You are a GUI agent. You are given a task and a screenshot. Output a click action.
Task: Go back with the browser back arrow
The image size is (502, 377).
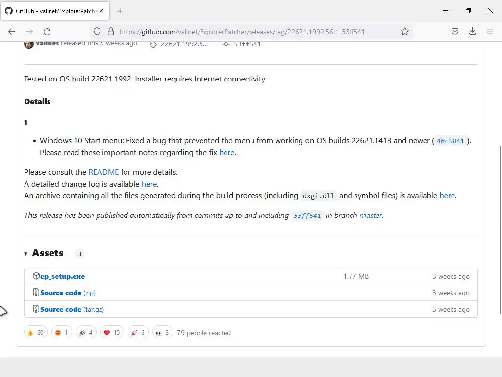[12, 31]
